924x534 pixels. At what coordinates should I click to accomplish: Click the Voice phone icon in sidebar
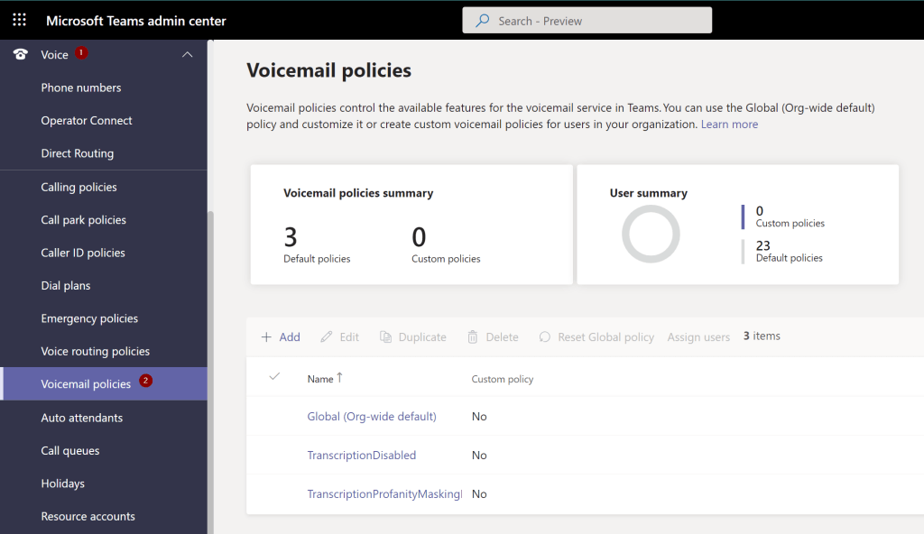click(20, 55)
